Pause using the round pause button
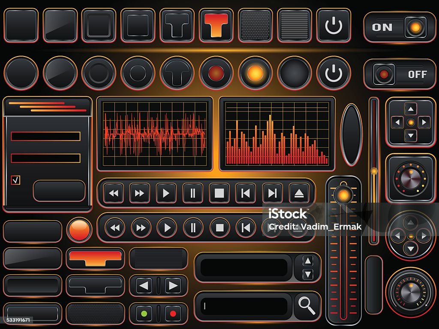 click(x=193, y=228)
